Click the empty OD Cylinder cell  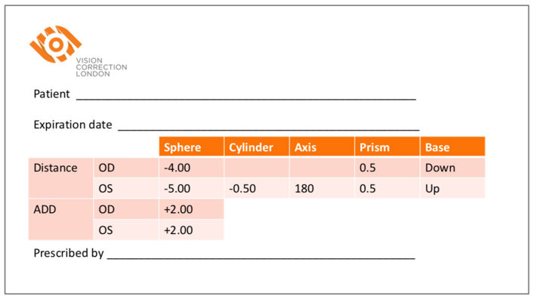(257, 168)
